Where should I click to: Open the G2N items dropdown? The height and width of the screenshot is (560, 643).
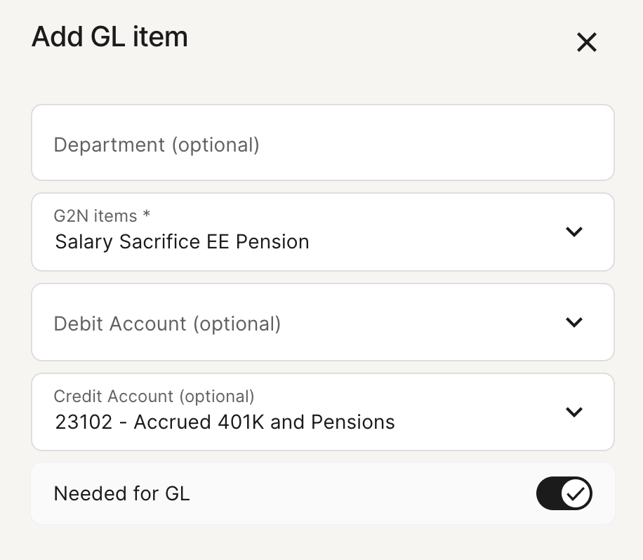tap(323, 232)
